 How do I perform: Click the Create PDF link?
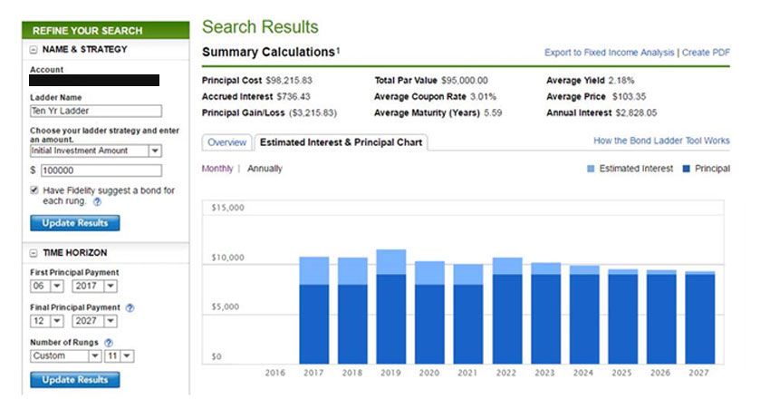(x=706, y=53)
